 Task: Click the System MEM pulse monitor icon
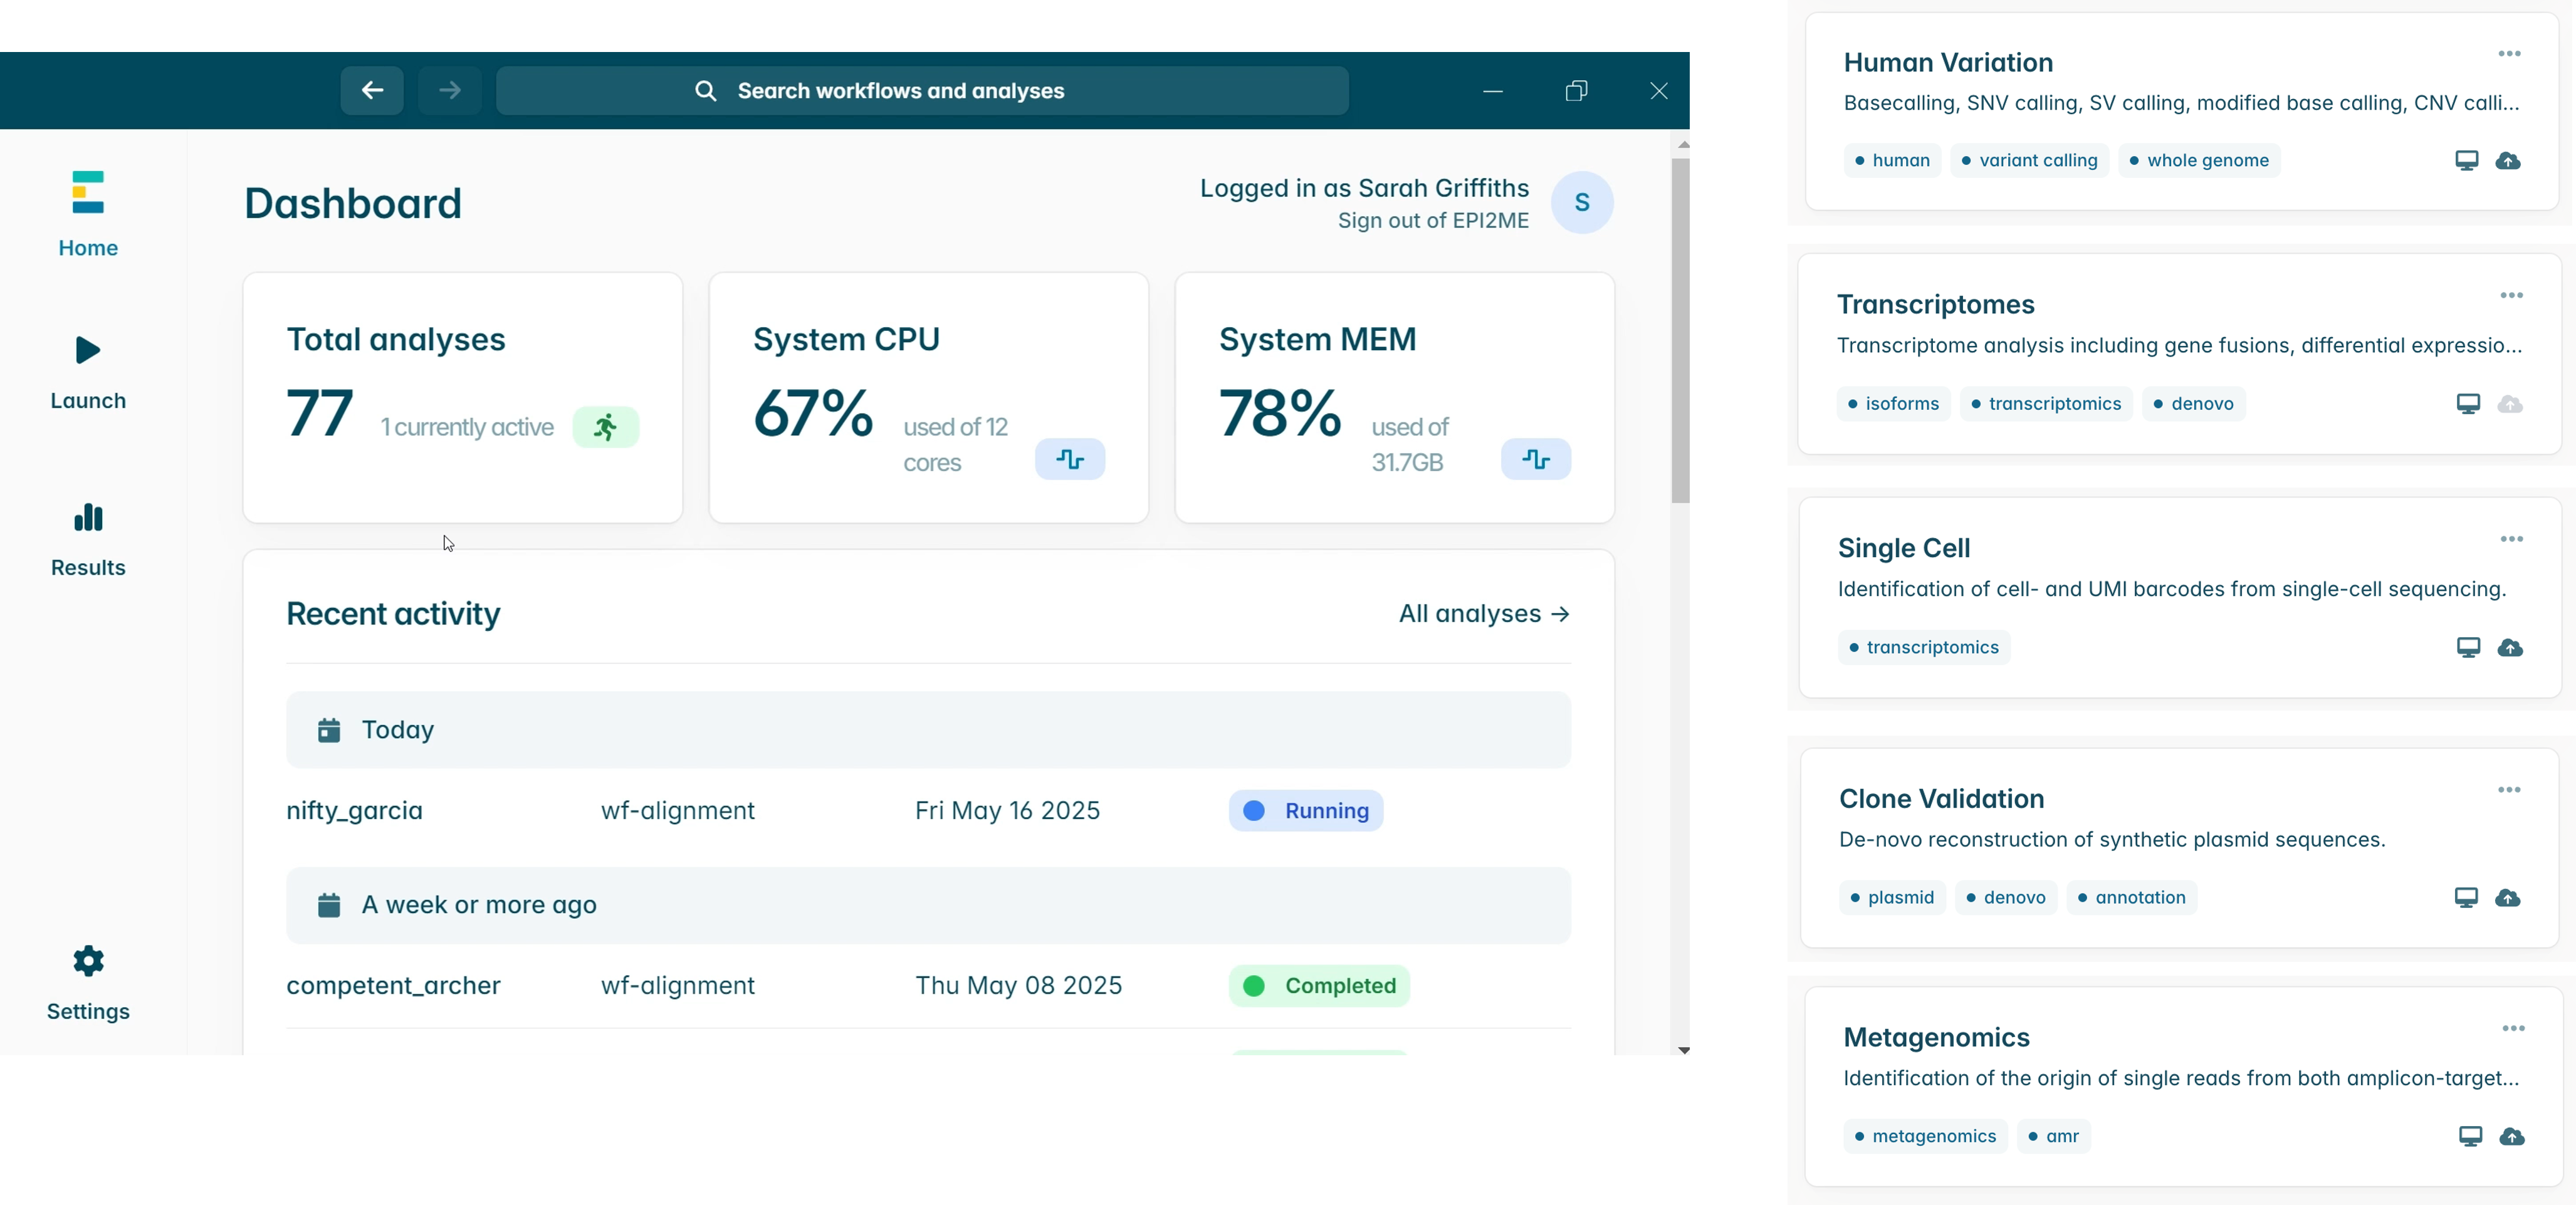pyautogui.click(x=1535, y=459)
